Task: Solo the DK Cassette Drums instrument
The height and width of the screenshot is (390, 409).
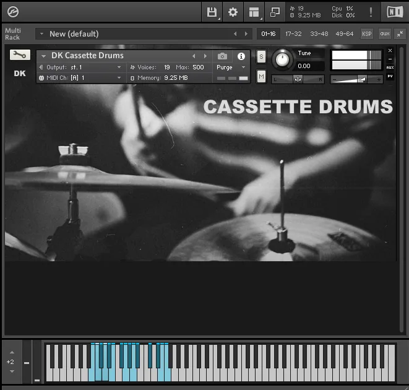Action: [x=261, y=57]
